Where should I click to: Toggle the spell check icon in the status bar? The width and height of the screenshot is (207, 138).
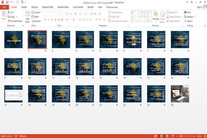coord(16,136)
